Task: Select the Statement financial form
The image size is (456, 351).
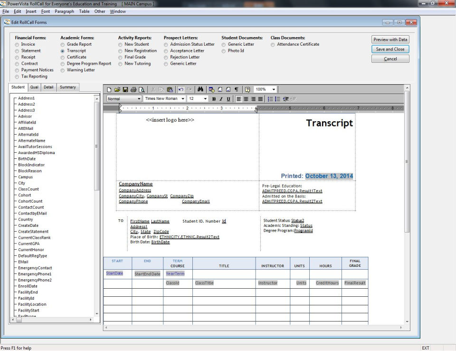Action: 17,51
